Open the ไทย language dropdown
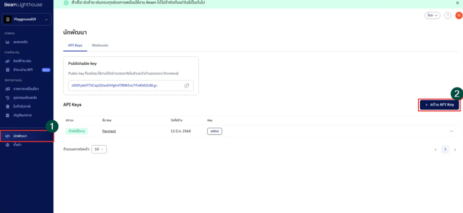Screen dimensions: 463x213 432,16
